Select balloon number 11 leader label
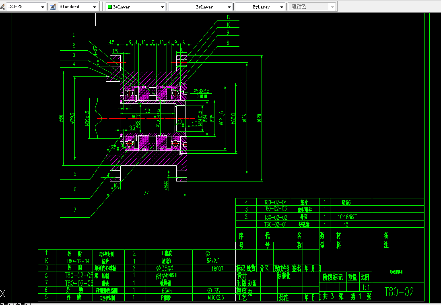 pos(228,17)
